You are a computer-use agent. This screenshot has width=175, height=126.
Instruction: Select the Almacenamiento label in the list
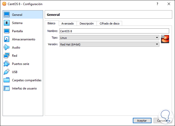tap(24, 39)
